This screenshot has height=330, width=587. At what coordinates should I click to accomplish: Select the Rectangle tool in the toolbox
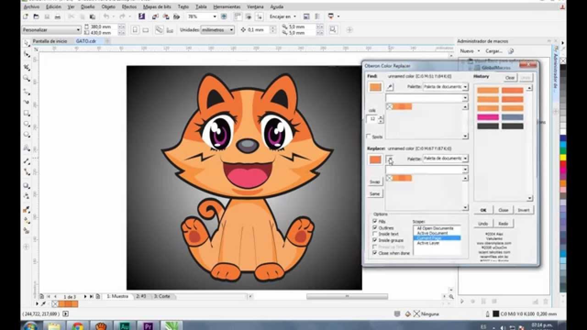pyautogui.click(x=27, y=113)
